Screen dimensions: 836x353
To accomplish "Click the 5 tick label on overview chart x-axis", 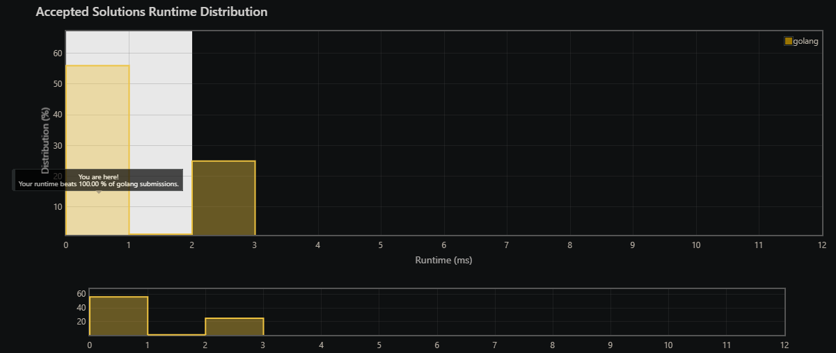I will (x=379, y=345).
